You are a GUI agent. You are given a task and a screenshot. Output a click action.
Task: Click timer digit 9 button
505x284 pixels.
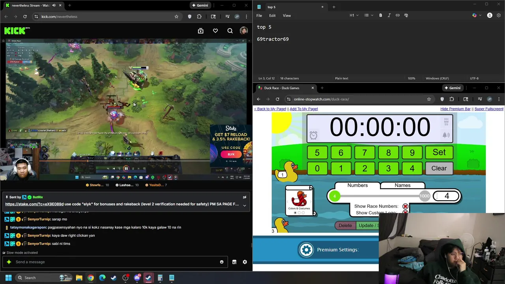click(412, 153)
